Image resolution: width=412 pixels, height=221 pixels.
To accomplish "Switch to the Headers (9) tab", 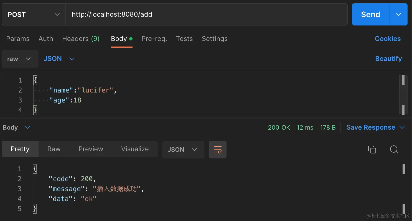I will pos(81,39).
